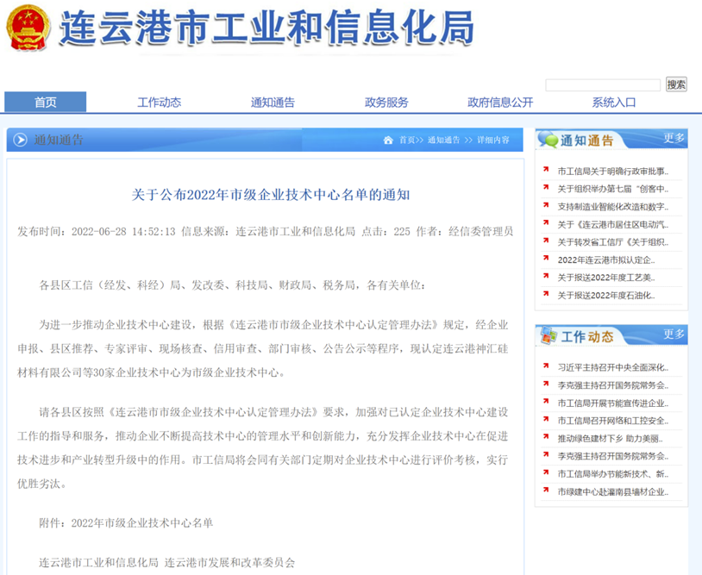Screen dimensions: 702x575
Task: Open the 2022年连云港市拟认定企 notice link
Action: (605, 259)
